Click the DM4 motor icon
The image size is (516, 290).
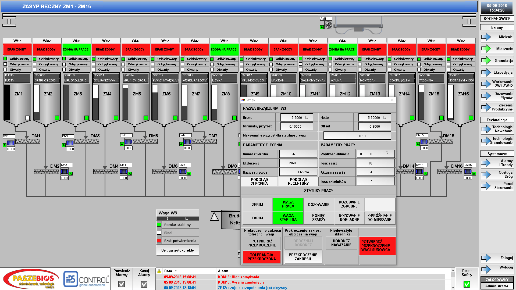click(x=124, y=171)
